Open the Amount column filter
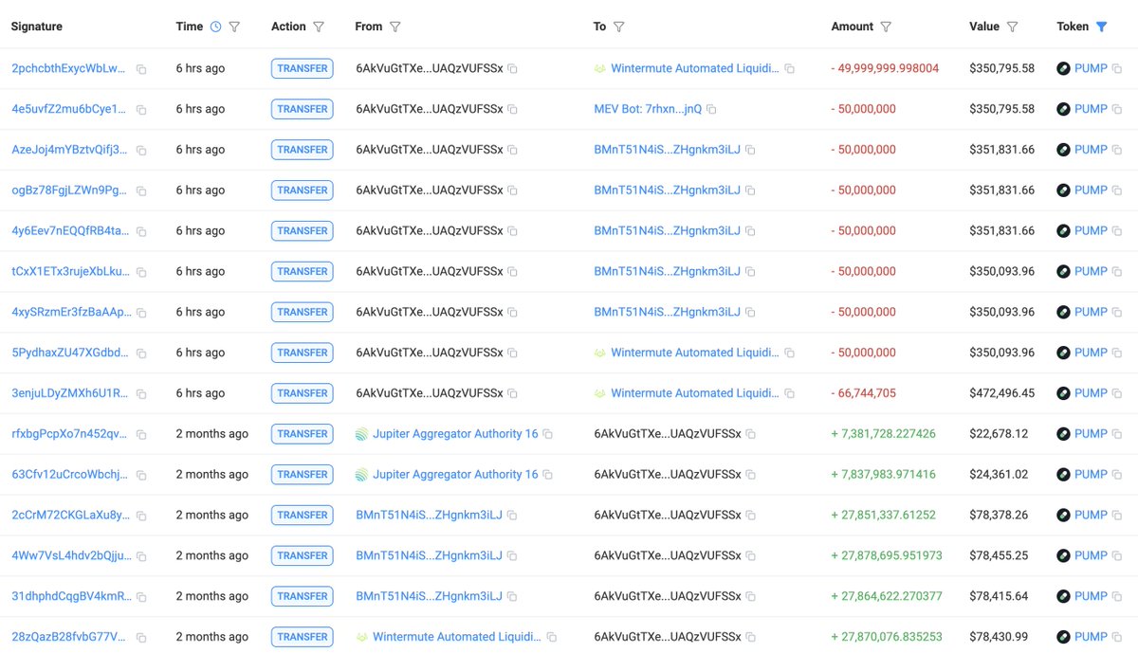The width and height of the screenshot is (1138, 653). [886, 27]
